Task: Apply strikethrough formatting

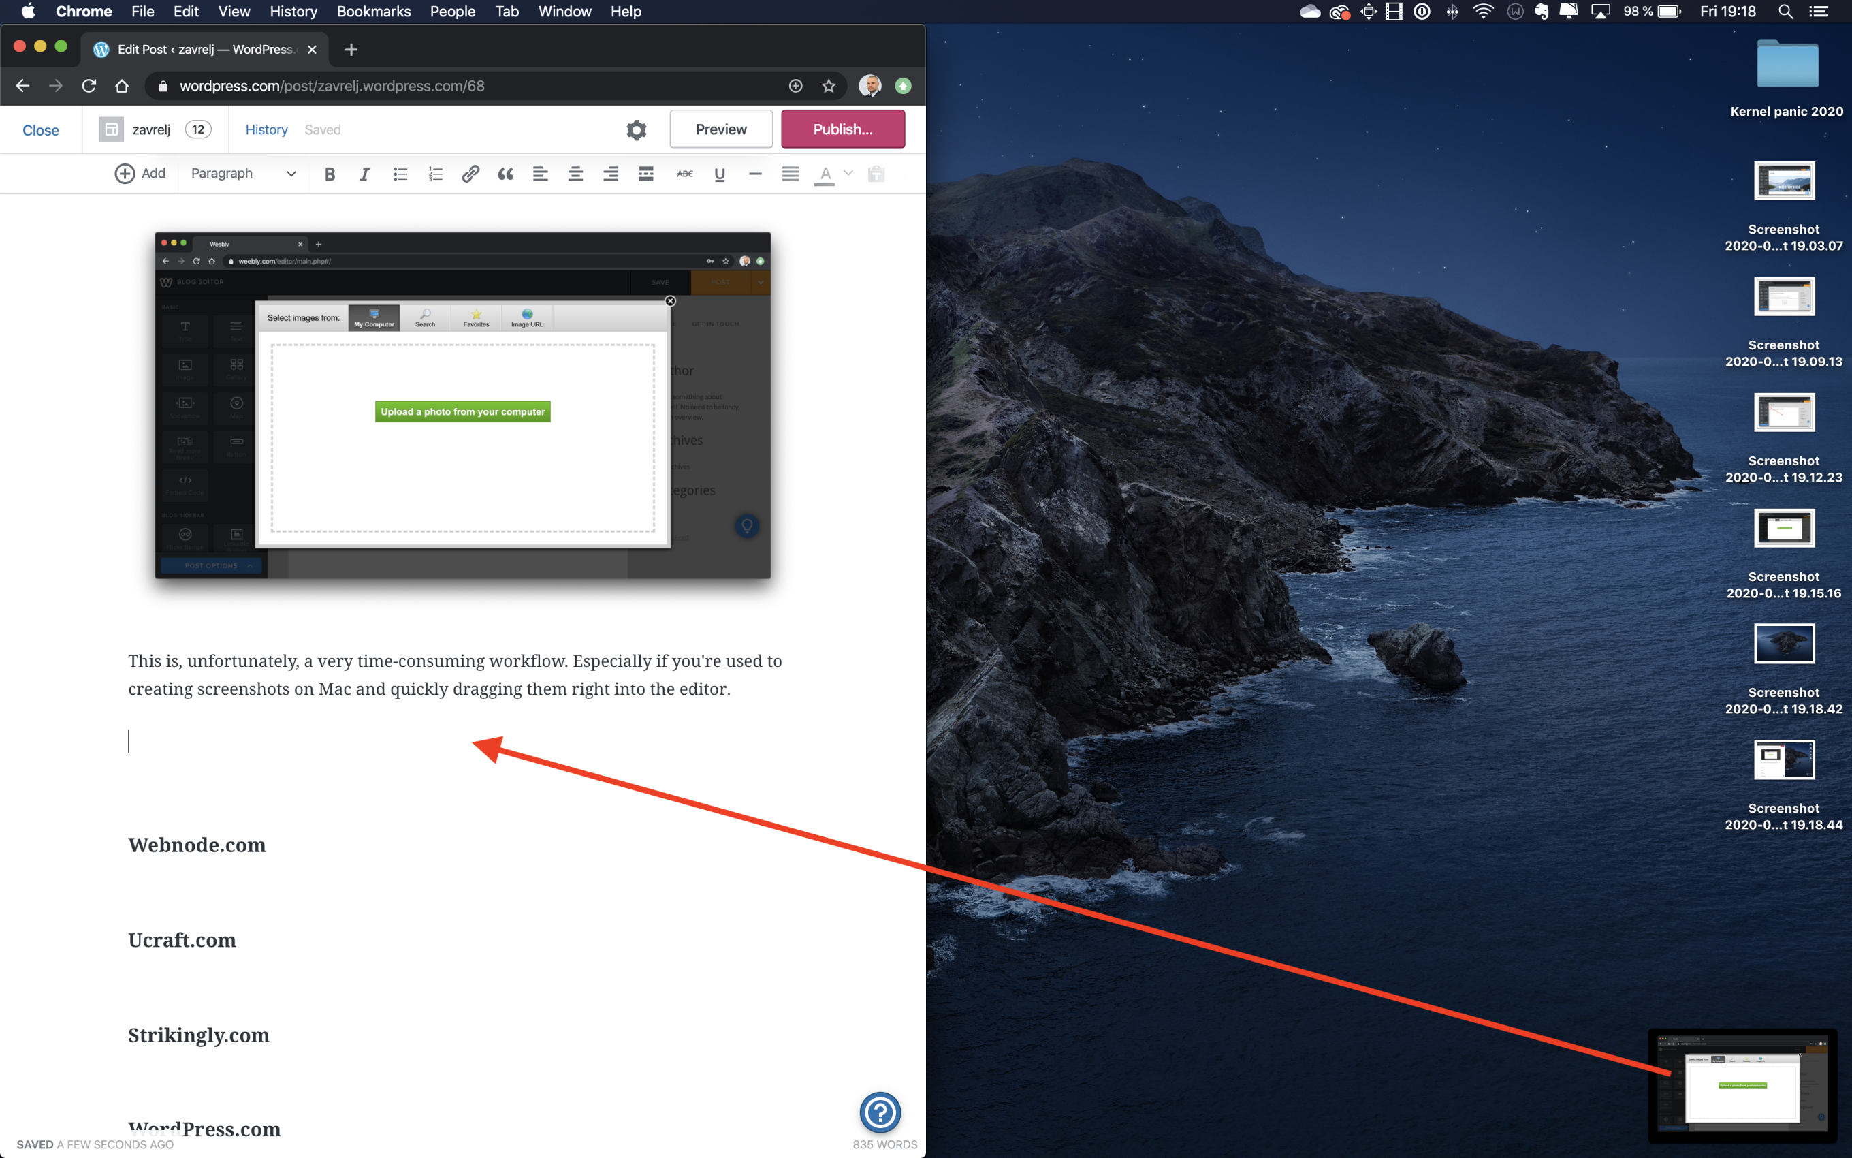Action: point(685,174)
